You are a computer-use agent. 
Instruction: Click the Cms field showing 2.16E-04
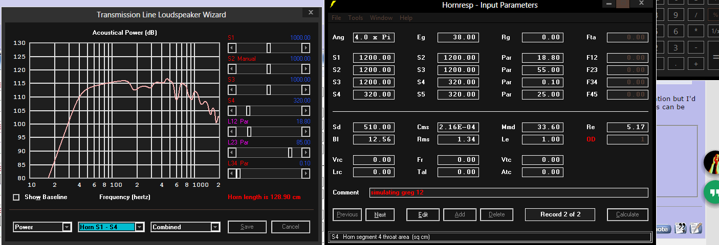(x=459, y=127)
